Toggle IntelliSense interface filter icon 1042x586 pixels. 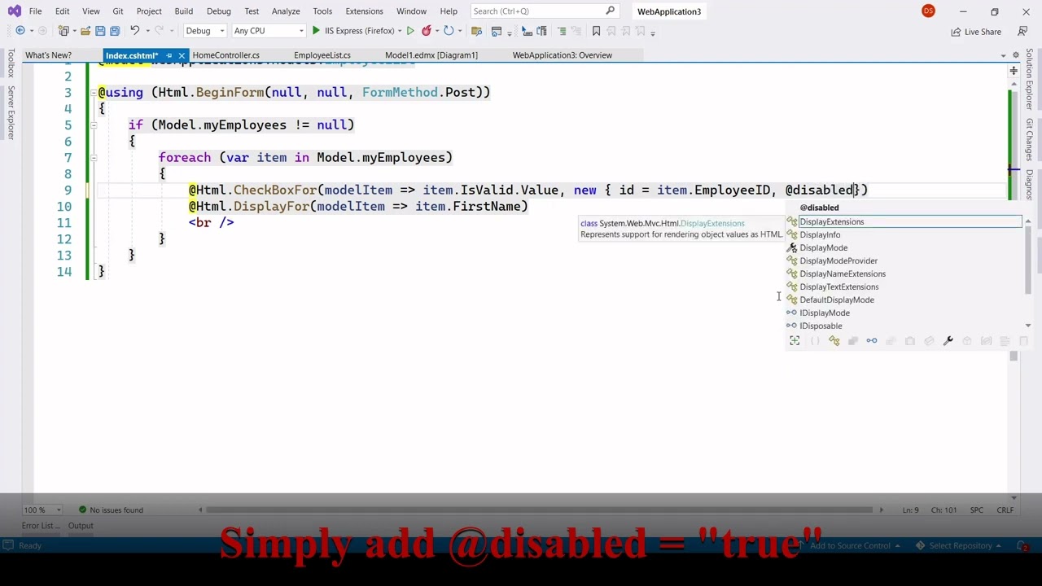point(871,341)
